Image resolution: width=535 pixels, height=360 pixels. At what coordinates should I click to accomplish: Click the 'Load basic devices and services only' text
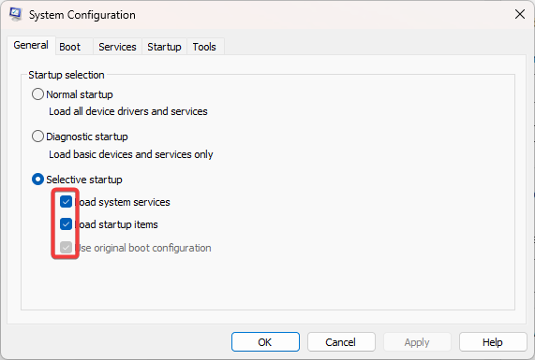point(130,154)
